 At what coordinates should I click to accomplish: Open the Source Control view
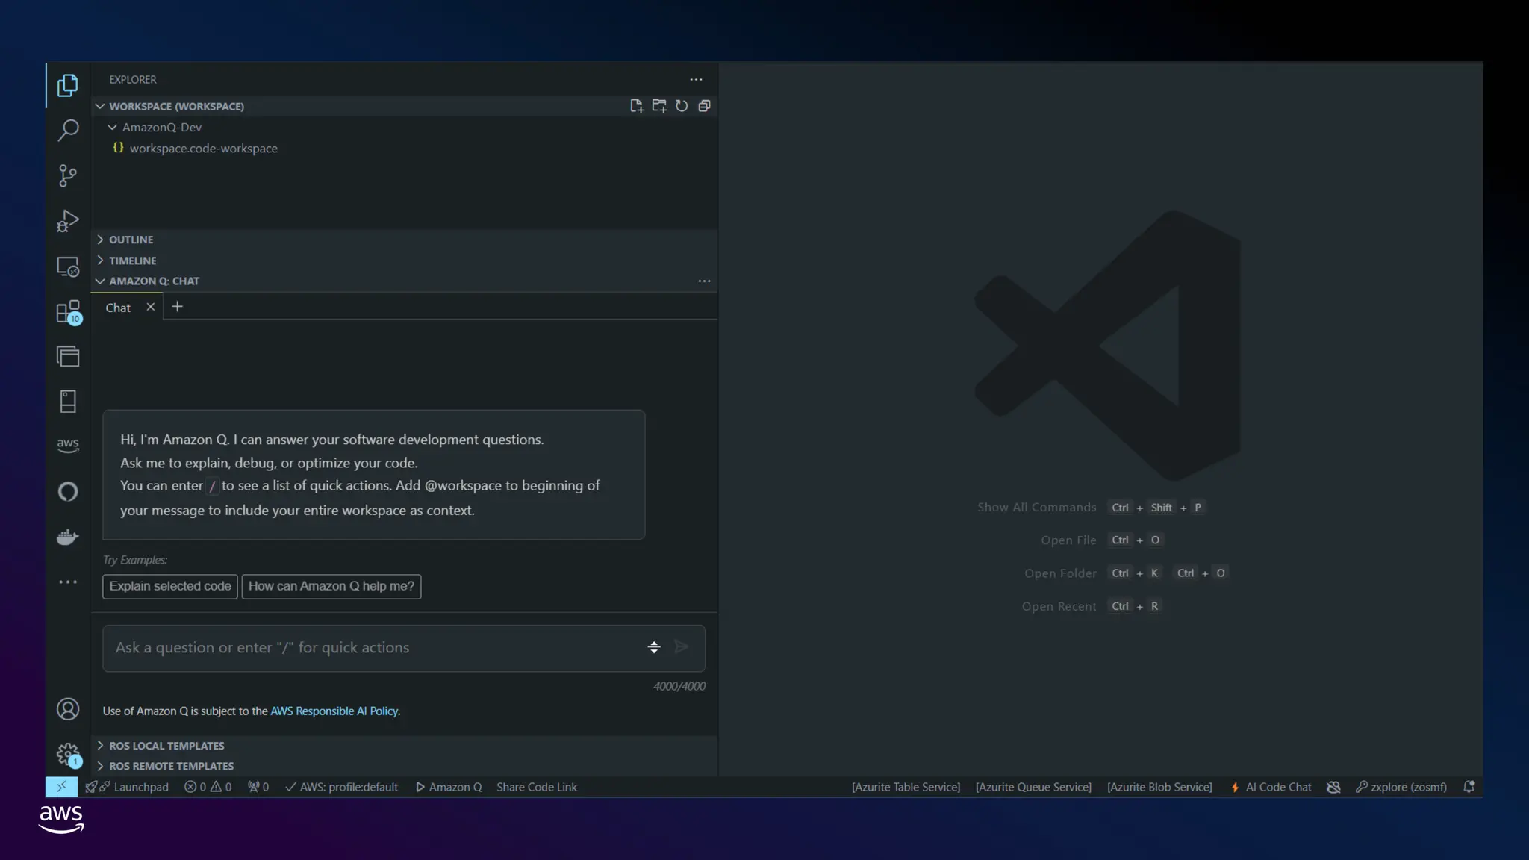pyautogui.click(x=68, y=176)
